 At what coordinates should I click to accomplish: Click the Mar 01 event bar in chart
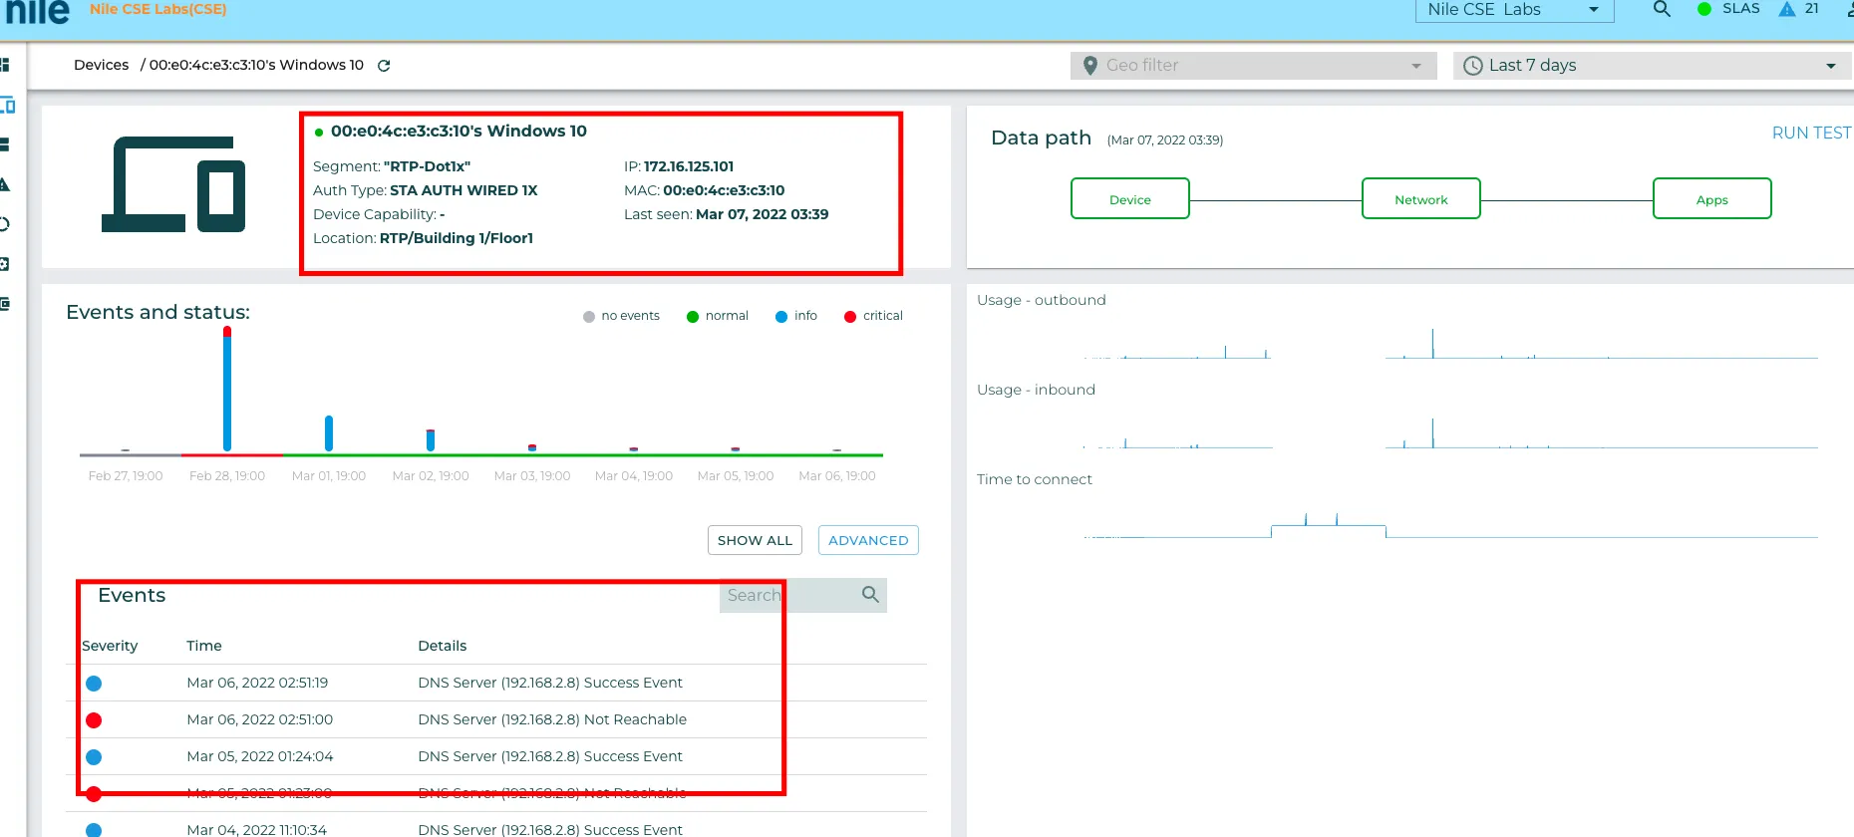(x=329, y=433)
